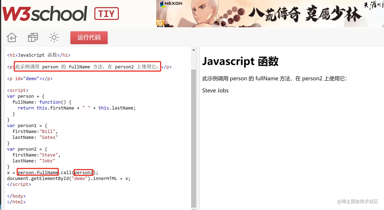Click the 'Javascript 函数' heading in the output
The width and height of the screenshot is (384, 210).
240,61
